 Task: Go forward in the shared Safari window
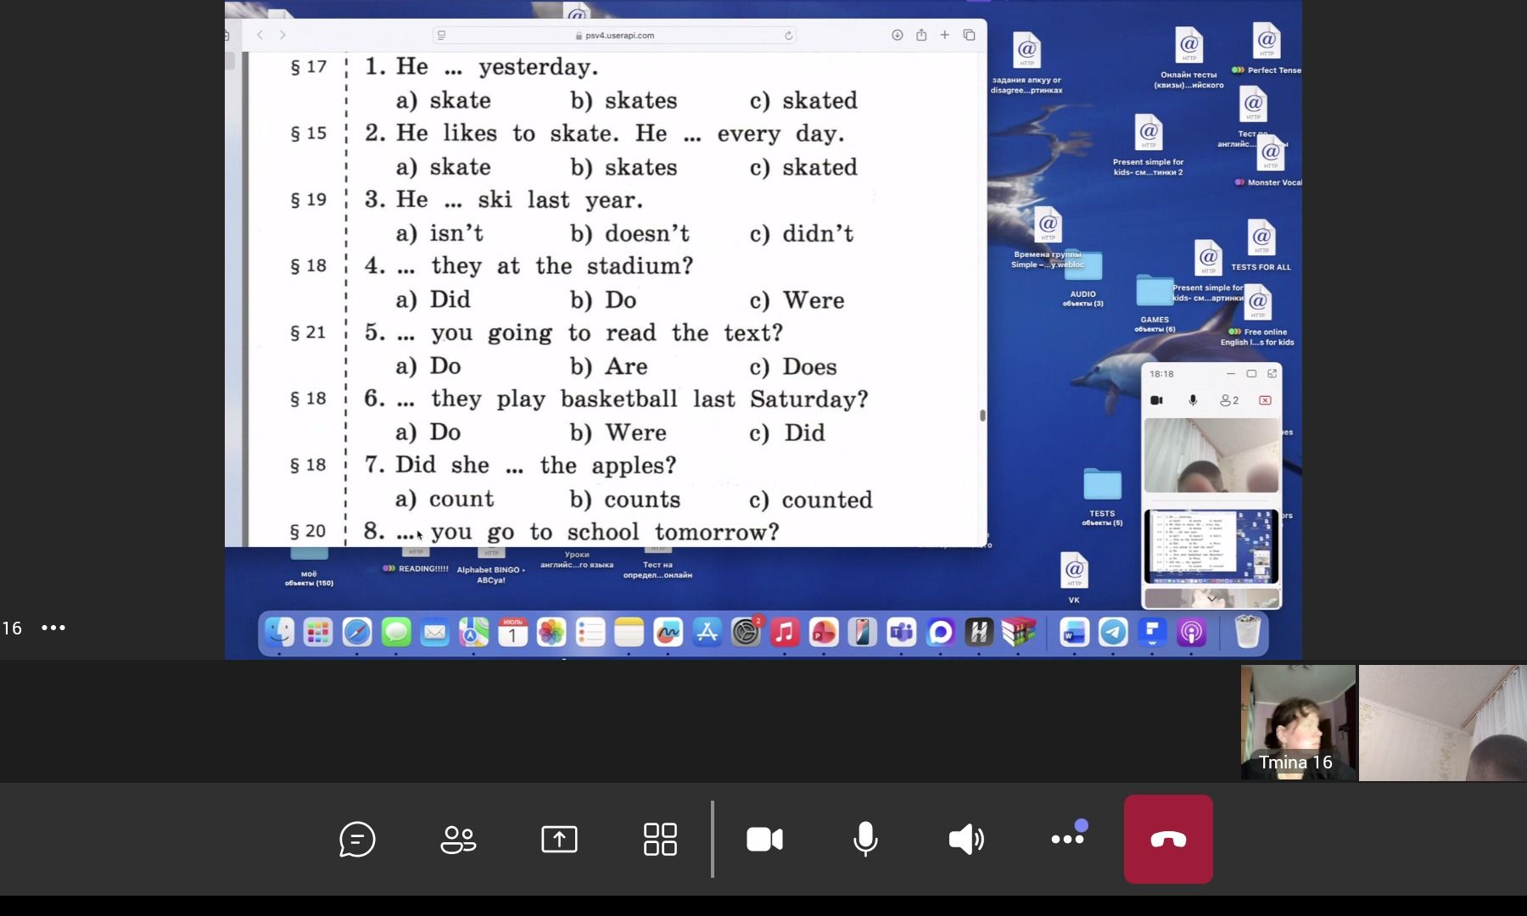point(282,35)
